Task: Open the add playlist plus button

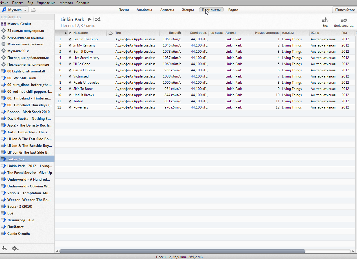Action: coord(4,248)
